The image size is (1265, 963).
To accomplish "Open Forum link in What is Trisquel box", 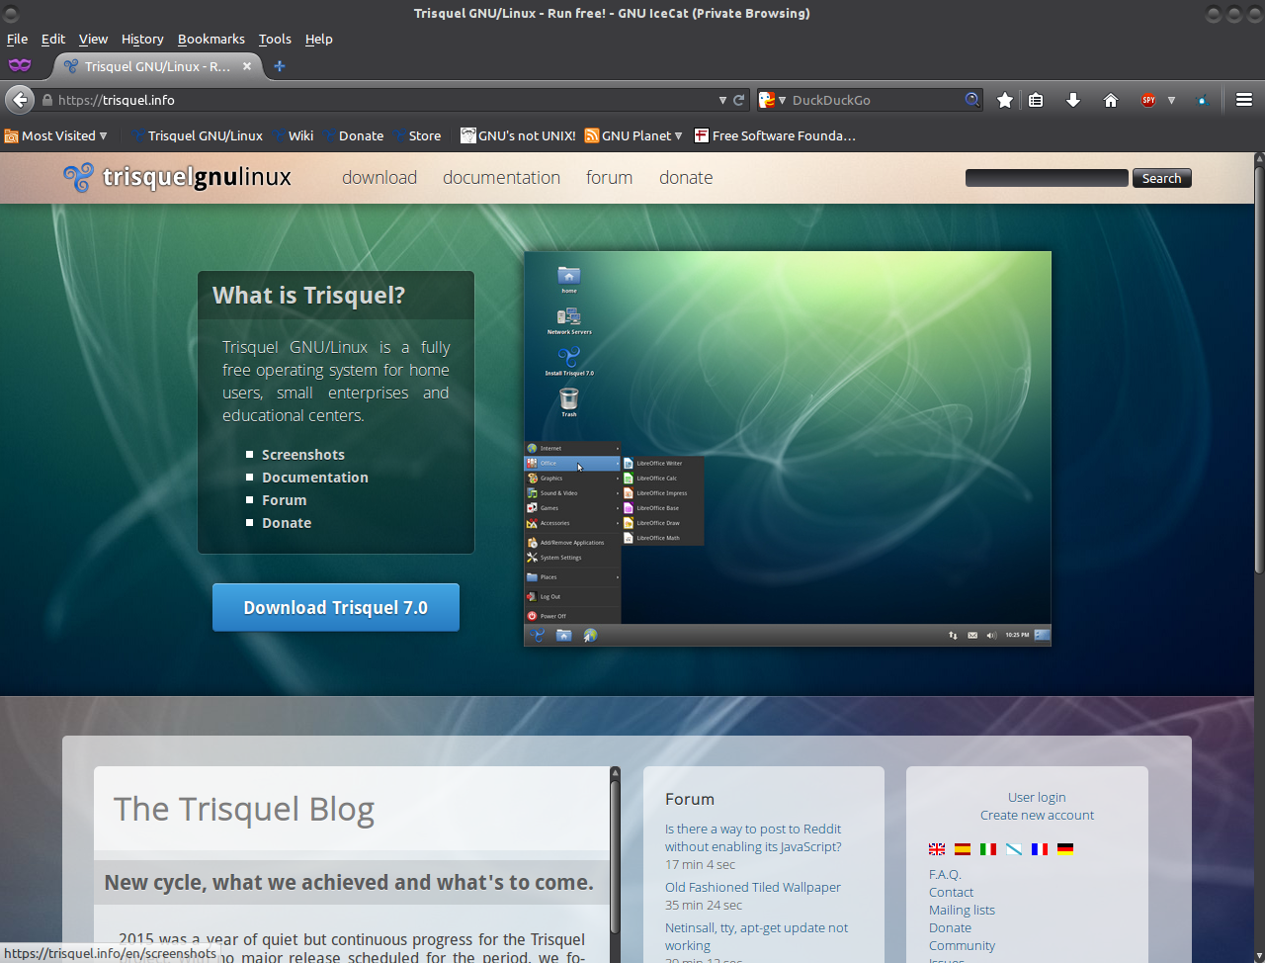I will pos(285,500).
